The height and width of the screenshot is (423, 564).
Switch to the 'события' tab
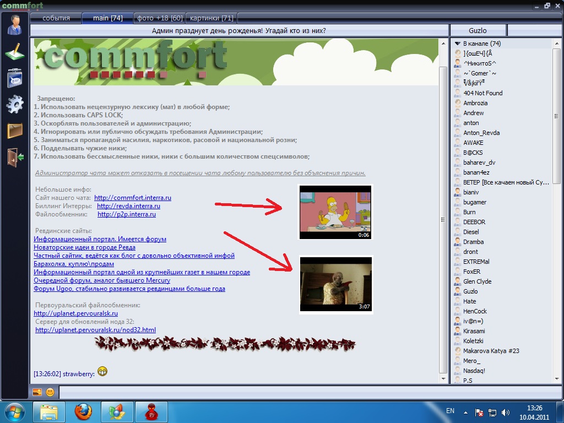click(x=56, y=18)
